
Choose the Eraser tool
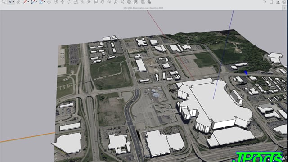click(x=18, y=2)
